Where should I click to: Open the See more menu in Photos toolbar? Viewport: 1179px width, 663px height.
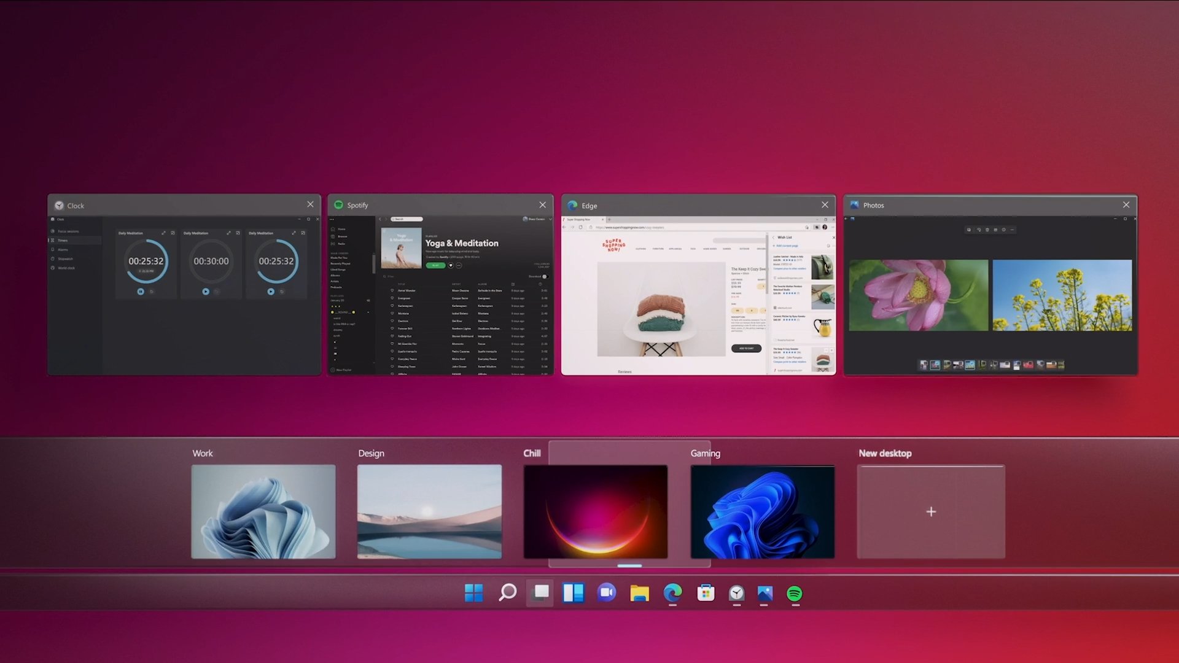pos(1011,230)
